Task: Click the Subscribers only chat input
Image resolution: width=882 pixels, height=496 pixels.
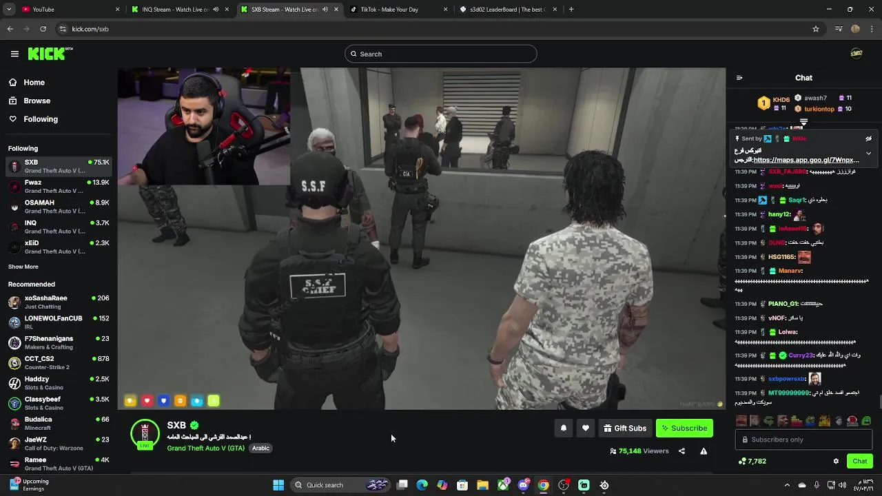Action: pyautogui.click(x=803, y=440)
